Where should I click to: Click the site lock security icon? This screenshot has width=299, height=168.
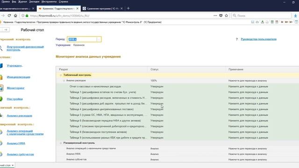point(27,15)
